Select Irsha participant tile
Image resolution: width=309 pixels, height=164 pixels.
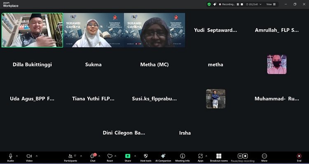[185, 133]
